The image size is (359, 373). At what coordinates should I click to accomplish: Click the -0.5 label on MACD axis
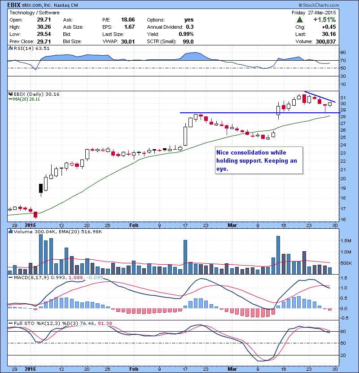(x=344, y=318)
